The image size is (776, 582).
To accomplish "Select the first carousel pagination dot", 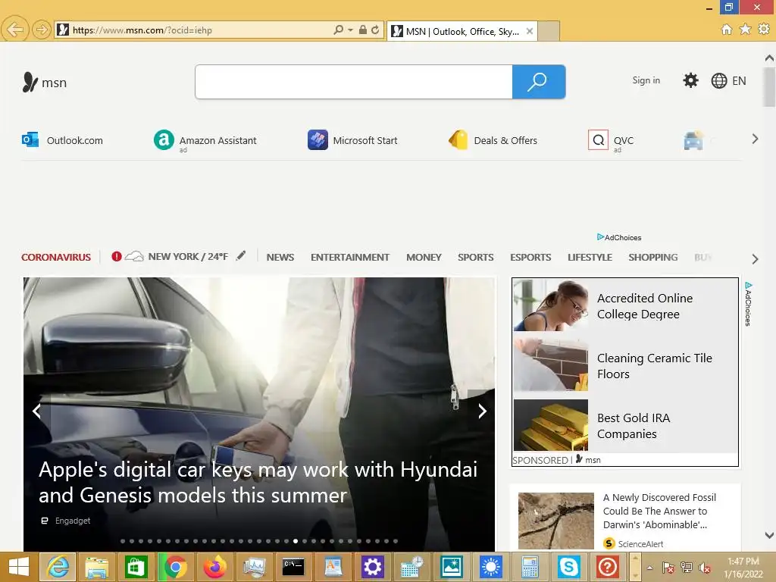I will pyautogui.click(x=123, y=541).
